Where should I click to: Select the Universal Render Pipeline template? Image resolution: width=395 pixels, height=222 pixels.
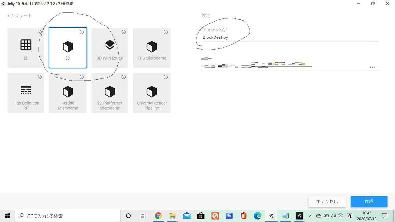[152, 93]
